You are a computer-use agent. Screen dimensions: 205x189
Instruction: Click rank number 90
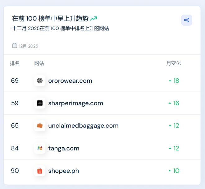click(15, 171)
